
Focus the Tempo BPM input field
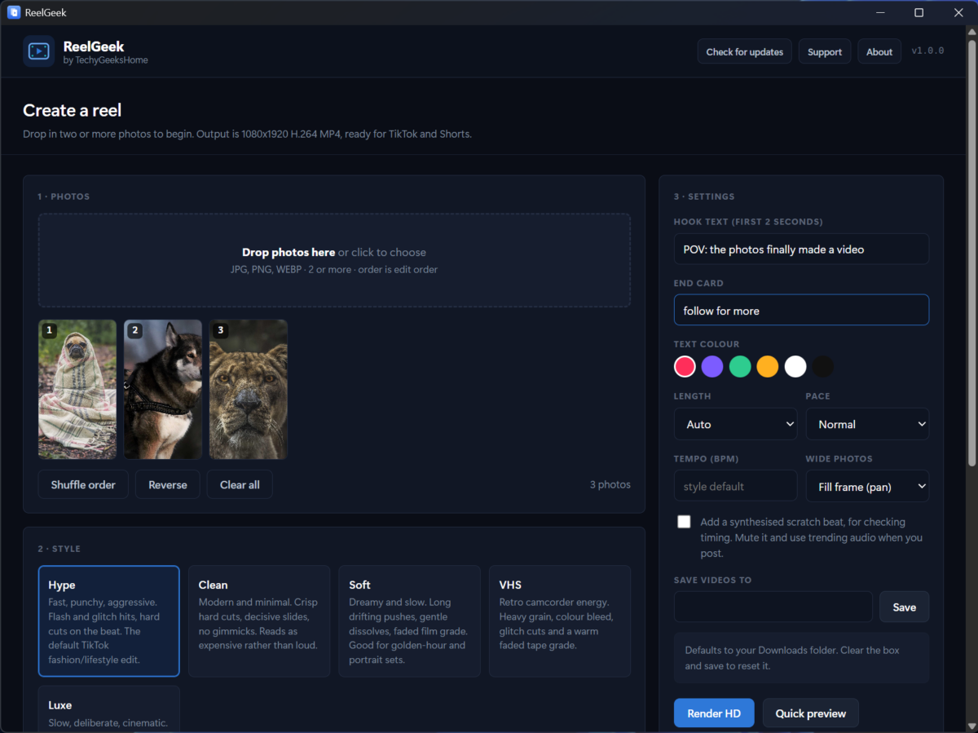(735, 486)
